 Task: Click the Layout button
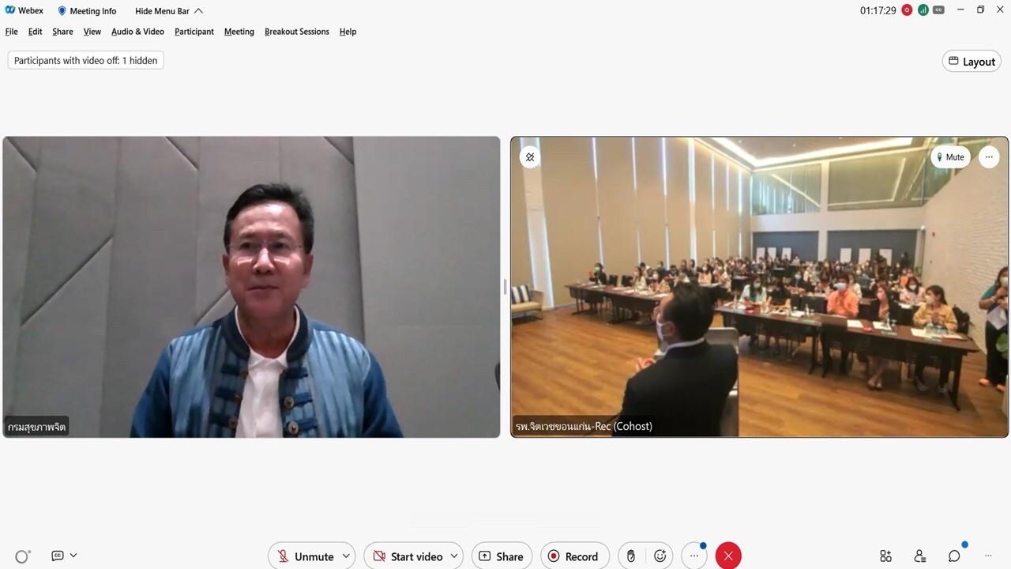[x=972, y=62]
